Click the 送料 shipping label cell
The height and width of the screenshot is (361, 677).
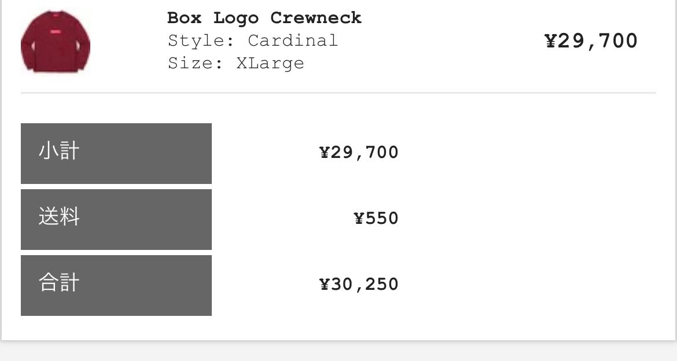coord(116,219)
